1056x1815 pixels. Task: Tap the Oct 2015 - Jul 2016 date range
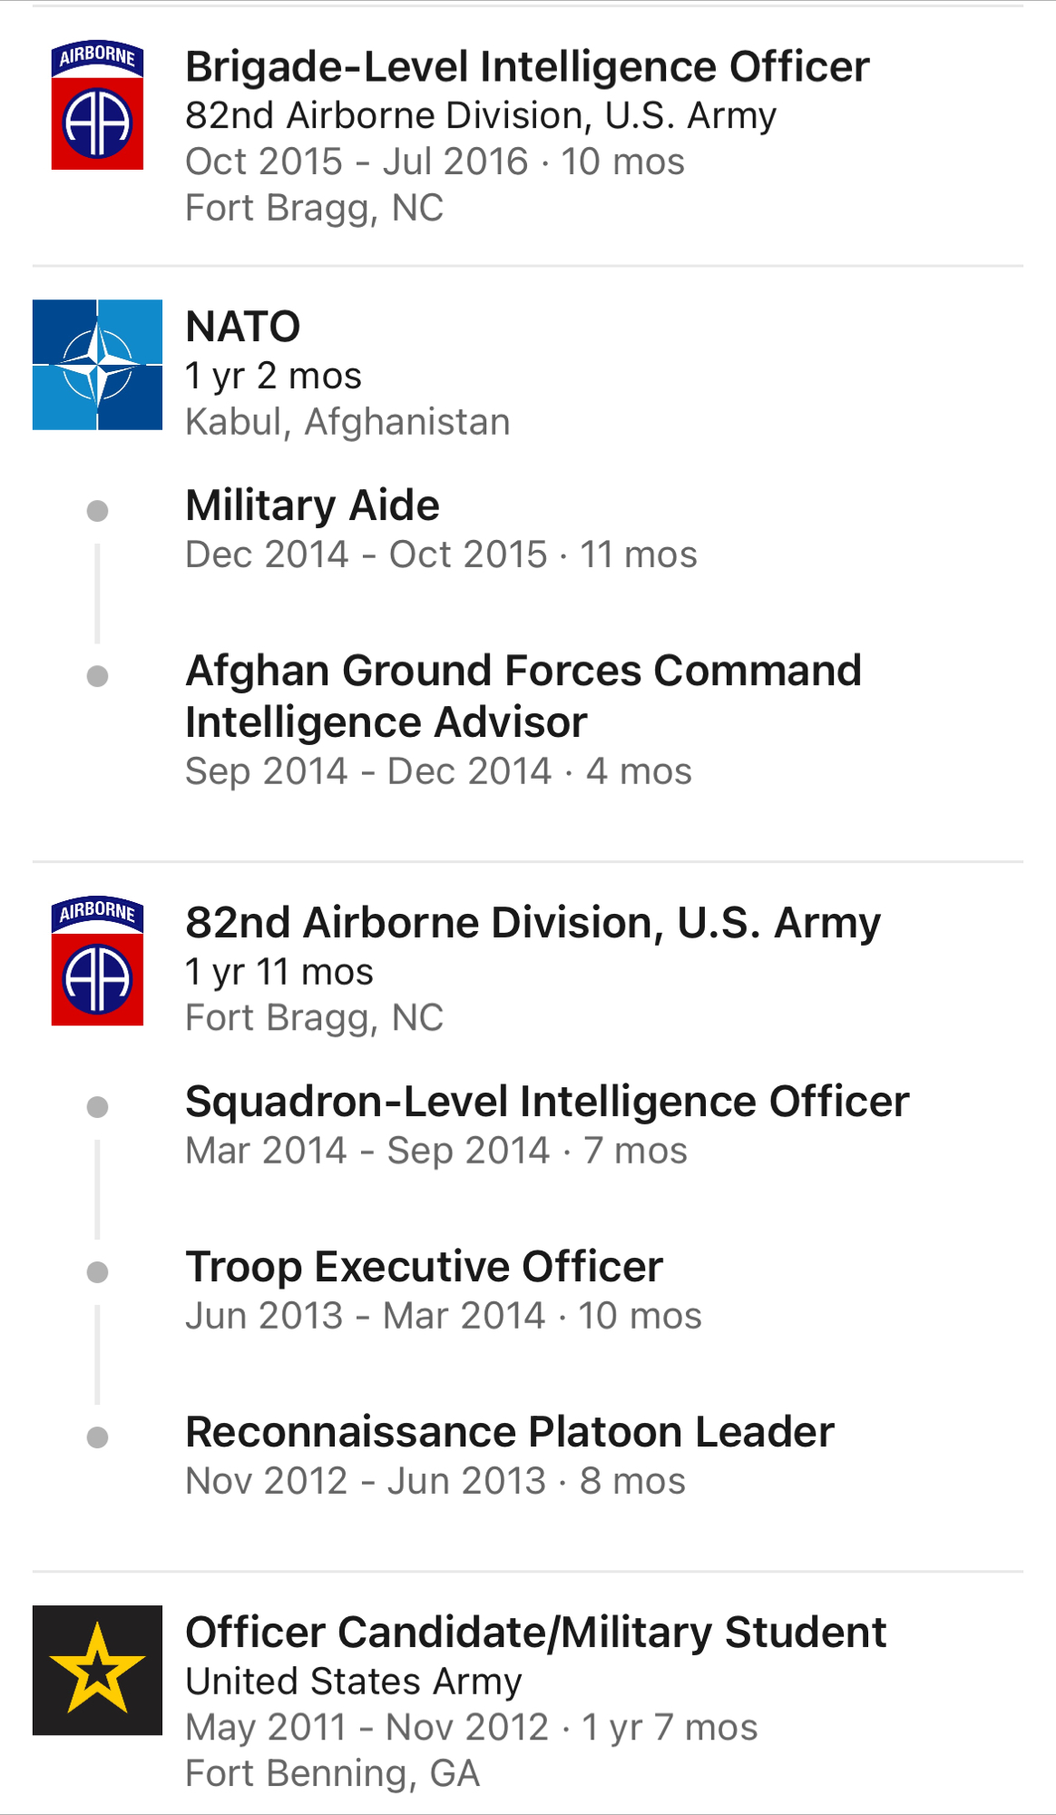[x=357, y=162]
